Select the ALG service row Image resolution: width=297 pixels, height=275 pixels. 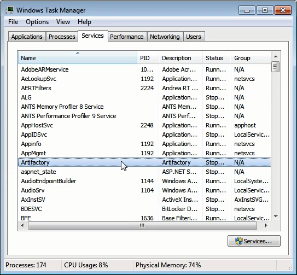click(144, 97)
